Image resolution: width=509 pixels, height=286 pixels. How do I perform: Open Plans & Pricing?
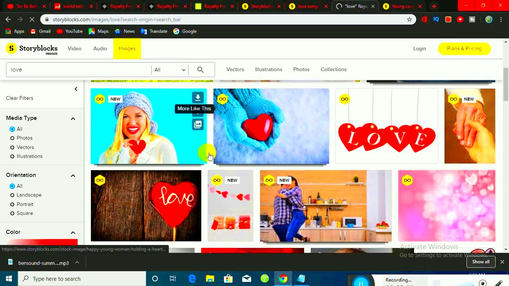464,48
